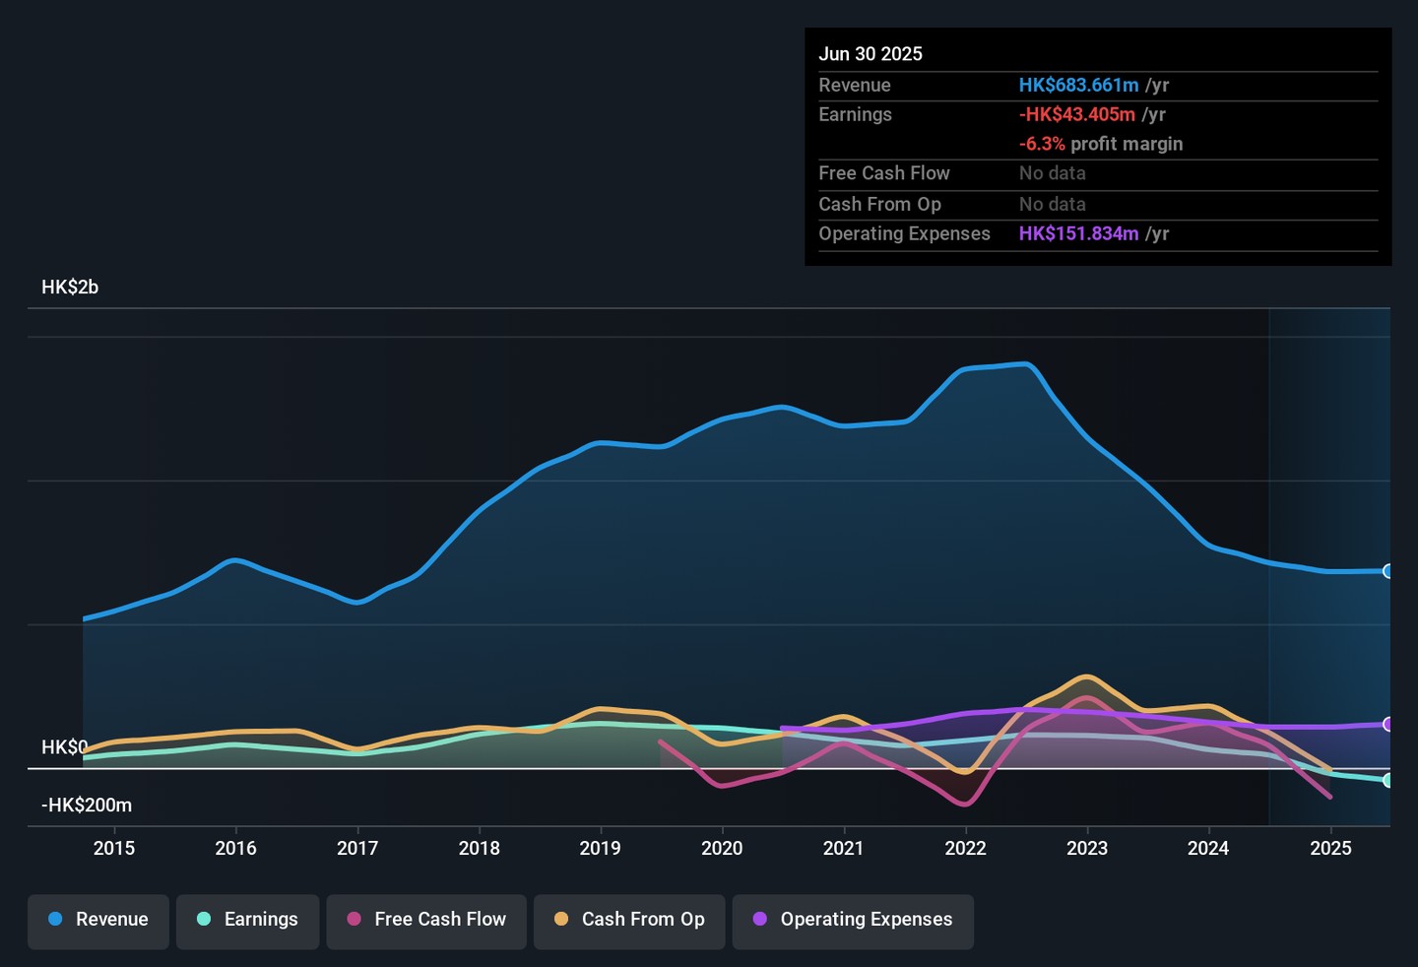This screenshot has height=967, width=1418.
Task: Click the 2015 x-axis label
Action: click(x=114, y=849)
